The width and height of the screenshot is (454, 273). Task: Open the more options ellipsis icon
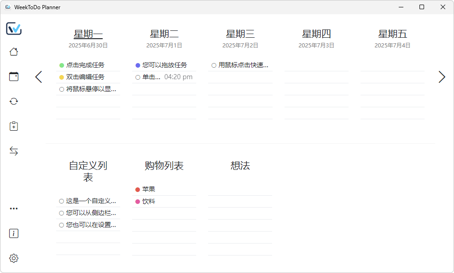point(14,208)
